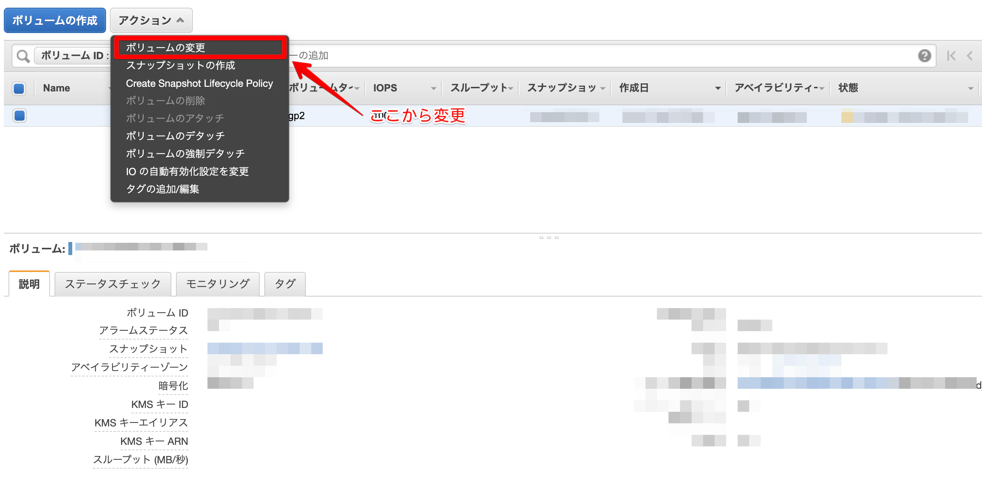Go to first page arrow icon
The height and width of the screenshot is (504, 982).
pos(951,56)
